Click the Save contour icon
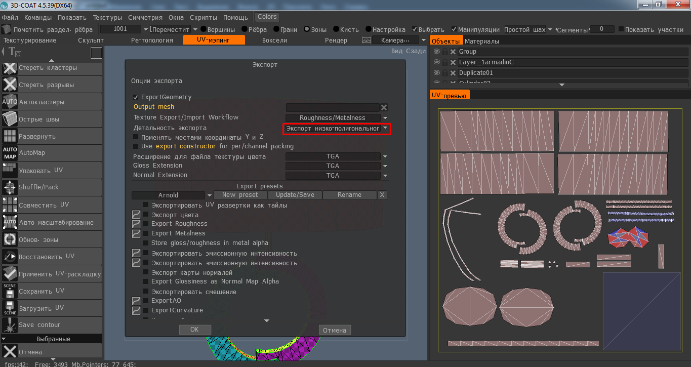The height and width of the screenshot is (367, 691). click(10, 325)
